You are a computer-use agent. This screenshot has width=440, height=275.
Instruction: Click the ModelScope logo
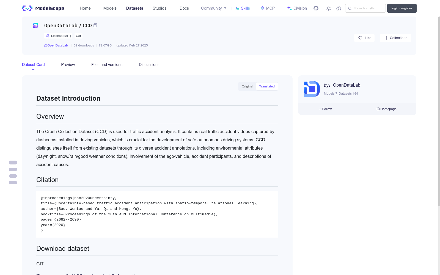(x=43, y=8)
